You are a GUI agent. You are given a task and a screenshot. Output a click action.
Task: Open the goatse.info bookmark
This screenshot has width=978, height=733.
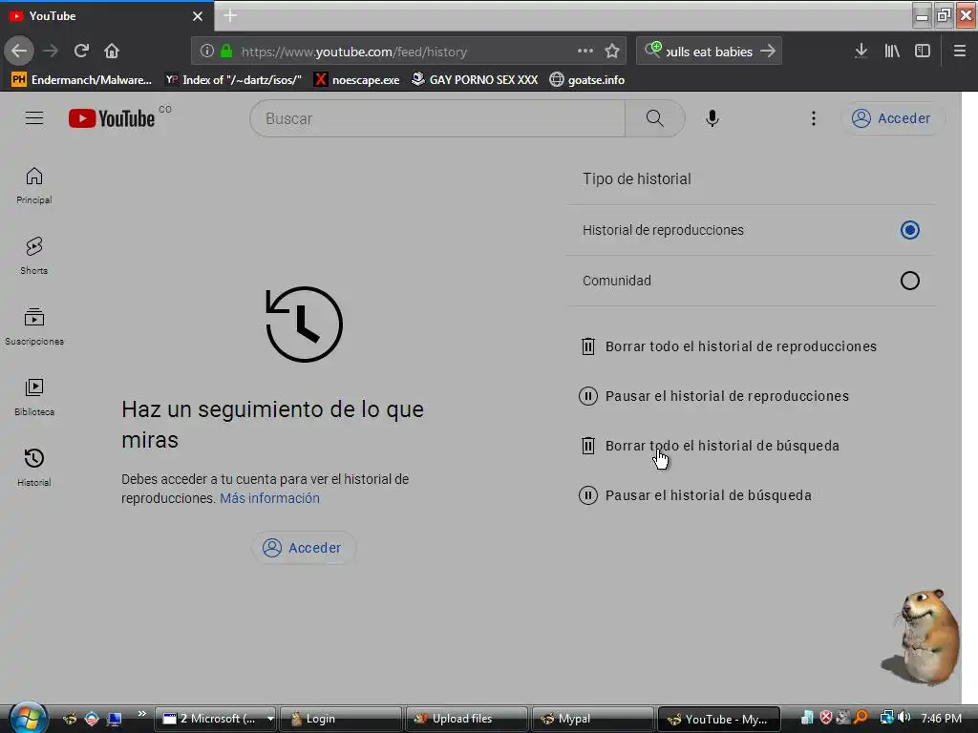tap(587, 80)
